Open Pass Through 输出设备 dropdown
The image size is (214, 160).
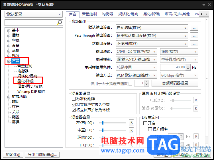[x=152, y=35]
